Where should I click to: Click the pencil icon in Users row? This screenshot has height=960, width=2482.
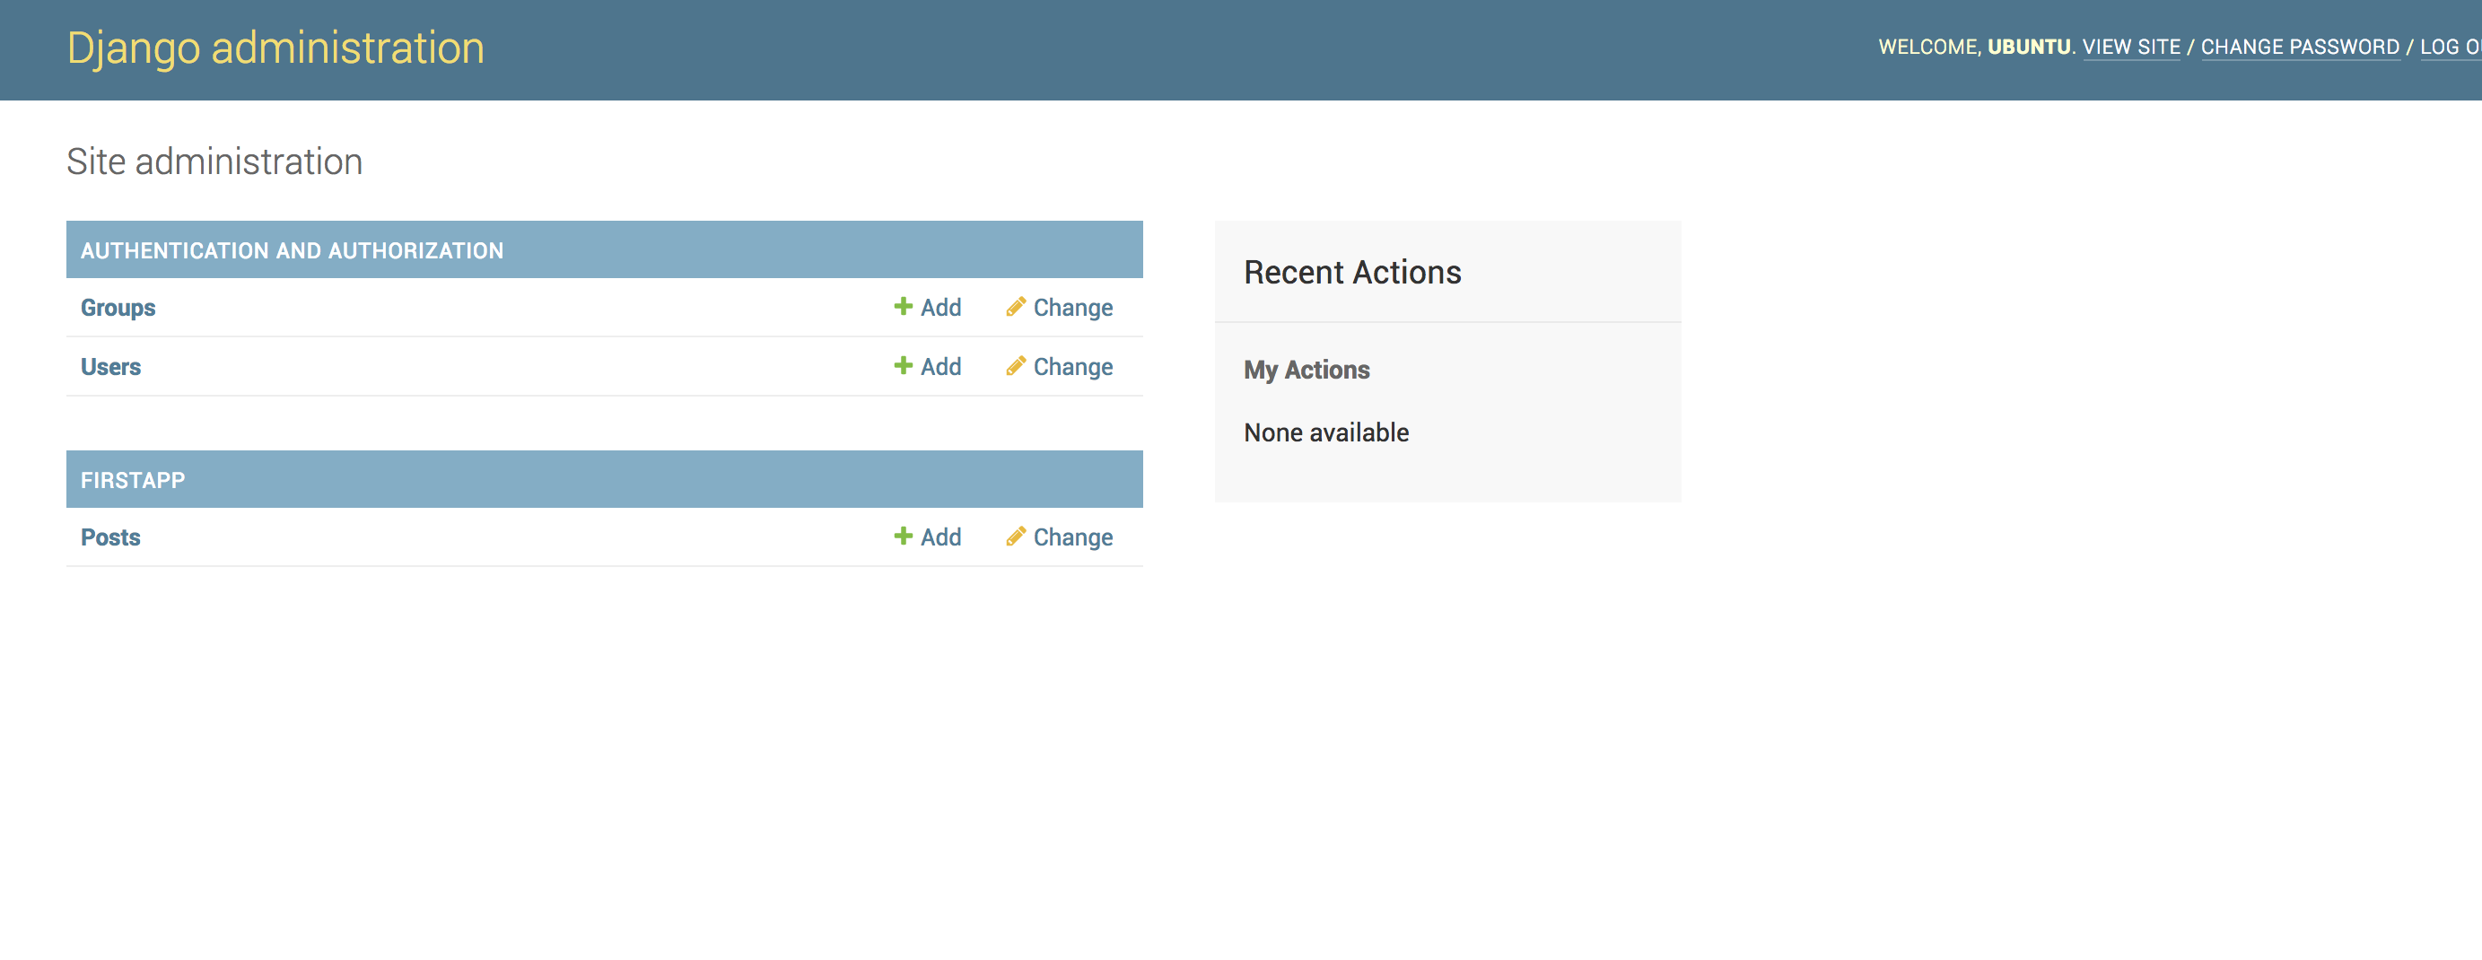click(1015, 366)
